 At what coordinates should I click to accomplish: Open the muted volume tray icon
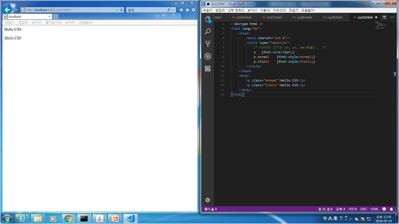click(x=356, y=219)
